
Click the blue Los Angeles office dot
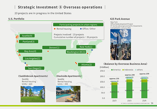(25, 63)
